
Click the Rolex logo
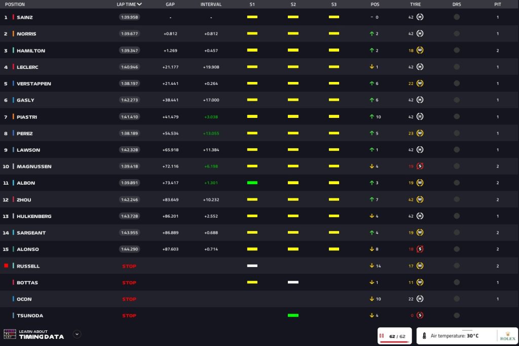(507, 336)
